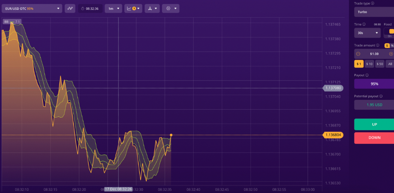Click the 08:32:36 clock display
This screenshot has height=193, width=394.
tap(90, 8)
